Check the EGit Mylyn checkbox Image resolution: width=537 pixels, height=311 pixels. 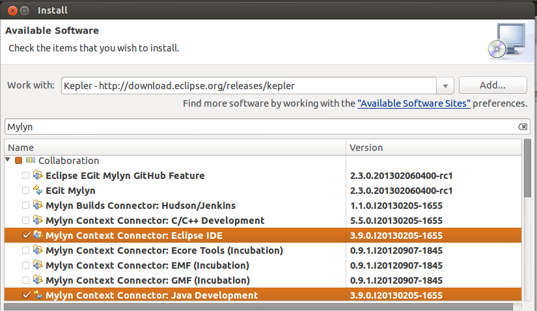[x=25, y=190]
